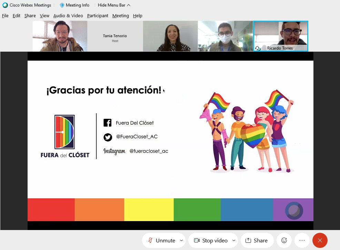The width and height of the screenshot is (340, 250).
Task: Open the Edit menu
Action: 17,15
